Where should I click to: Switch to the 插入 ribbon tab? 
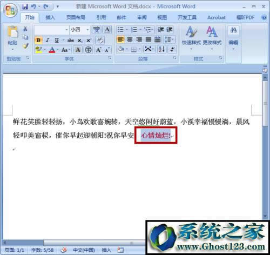pos(50,17)
